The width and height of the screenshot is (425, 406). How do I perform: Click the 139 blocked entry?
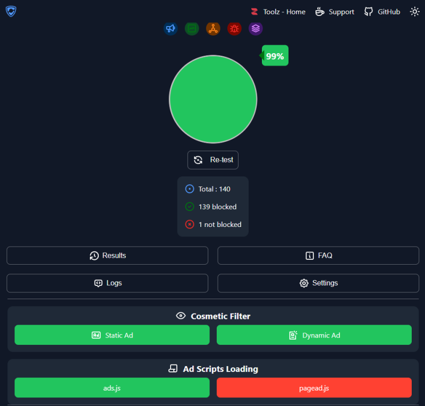tap(211, 207)
